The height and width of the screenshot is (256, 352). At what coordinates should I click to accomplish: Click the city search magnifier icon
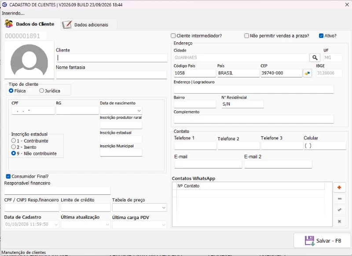(x=315, y=58)
